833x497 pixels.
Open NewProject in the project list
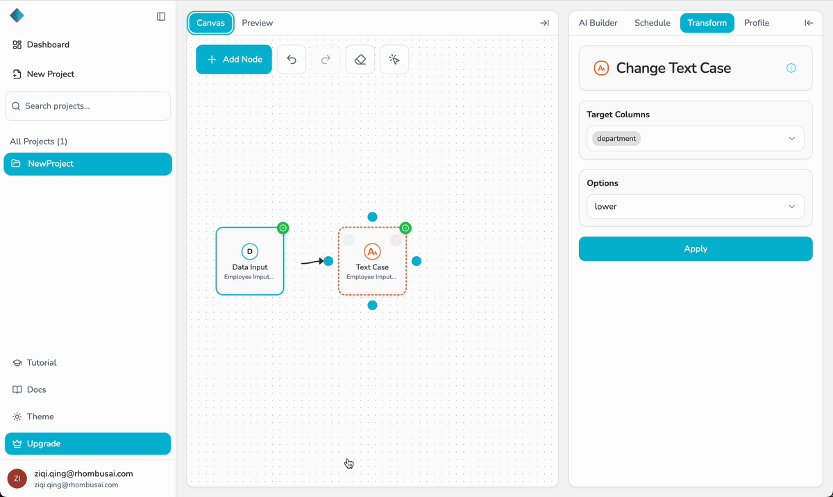[x=87, y=164]
